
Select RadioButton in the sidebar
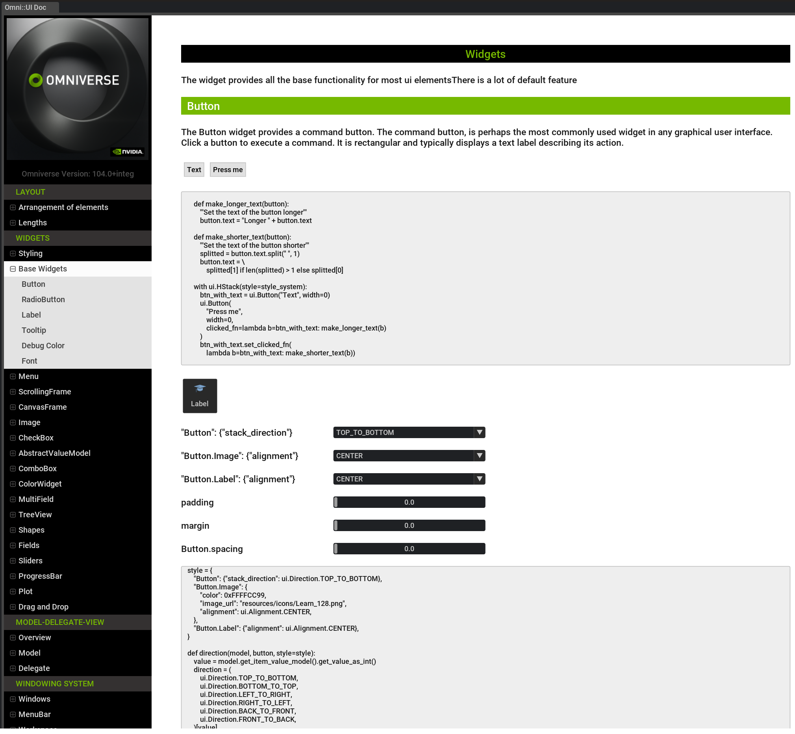43,299
